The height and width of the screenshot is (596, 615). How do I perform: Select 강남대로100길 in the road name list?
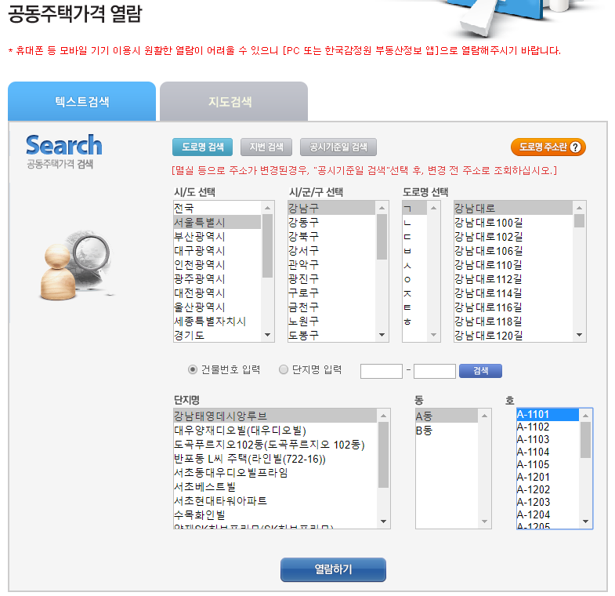tap(513, 222)
